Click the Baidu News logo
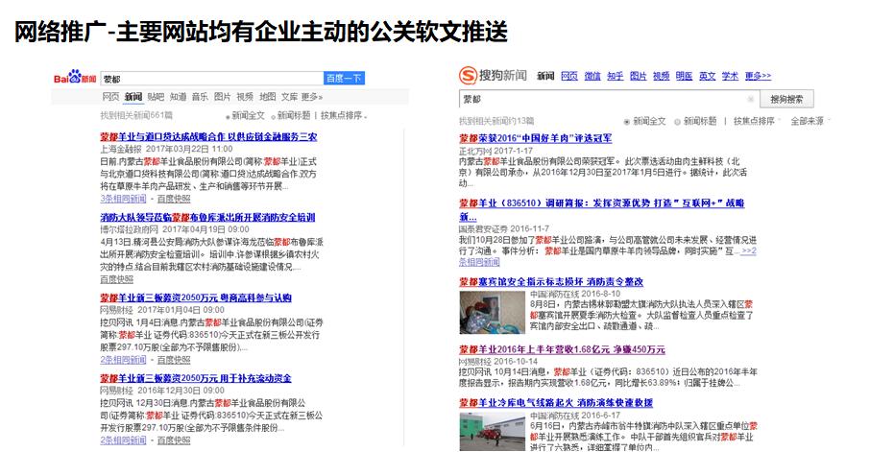Viewport: 894px width, 452px height. (x=75, y=78)
